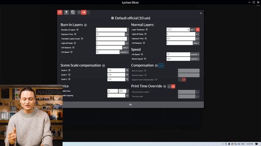Click the help icon next to burn-in Lift Speed
The image size is (261, 146).
click(x=71, y=52)
